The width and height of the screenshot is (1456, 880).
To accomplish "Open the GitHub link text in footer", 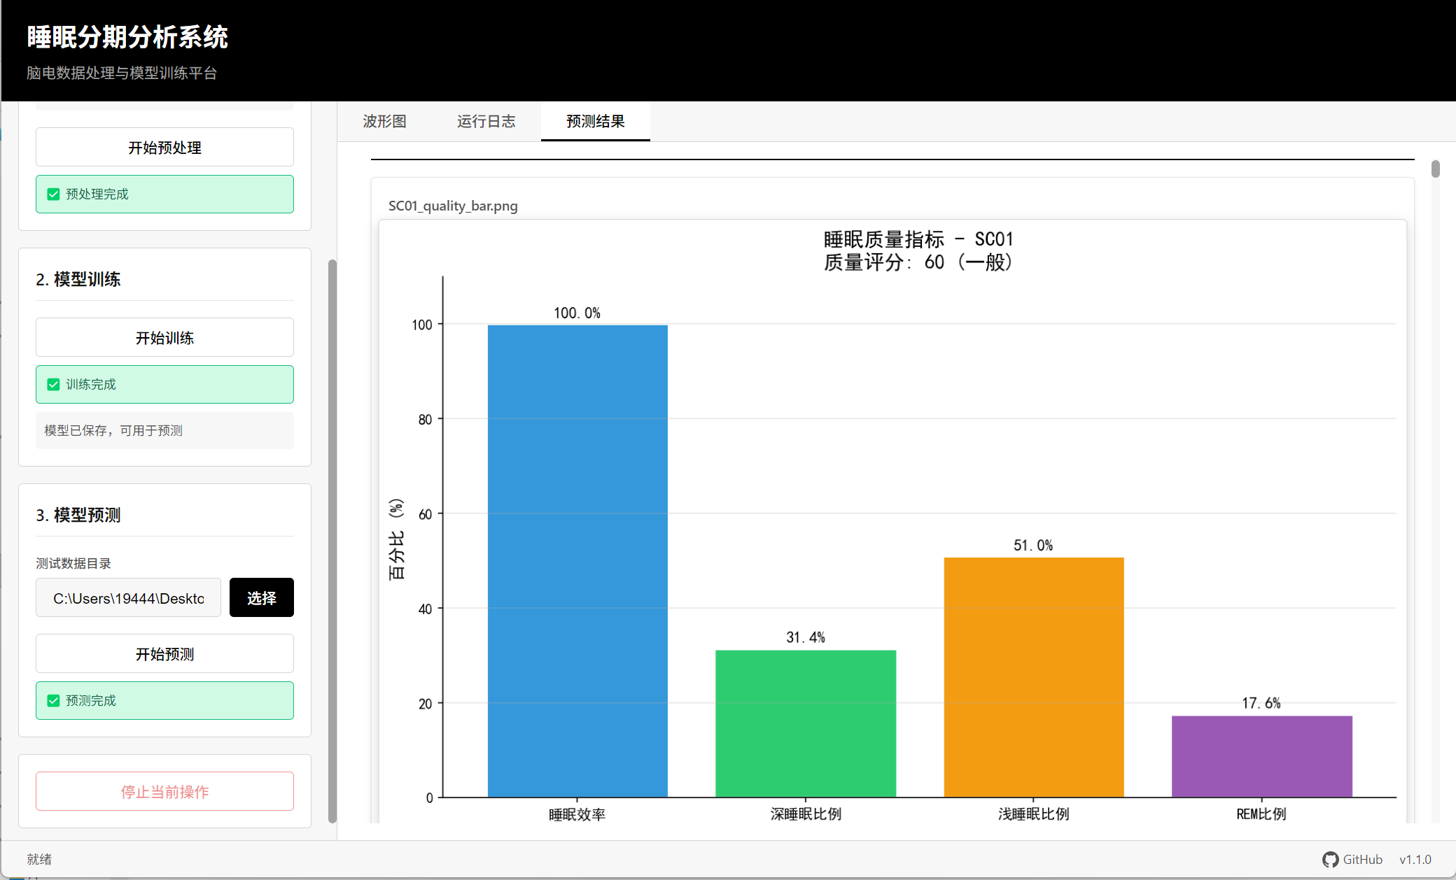I will [1362, 860].
